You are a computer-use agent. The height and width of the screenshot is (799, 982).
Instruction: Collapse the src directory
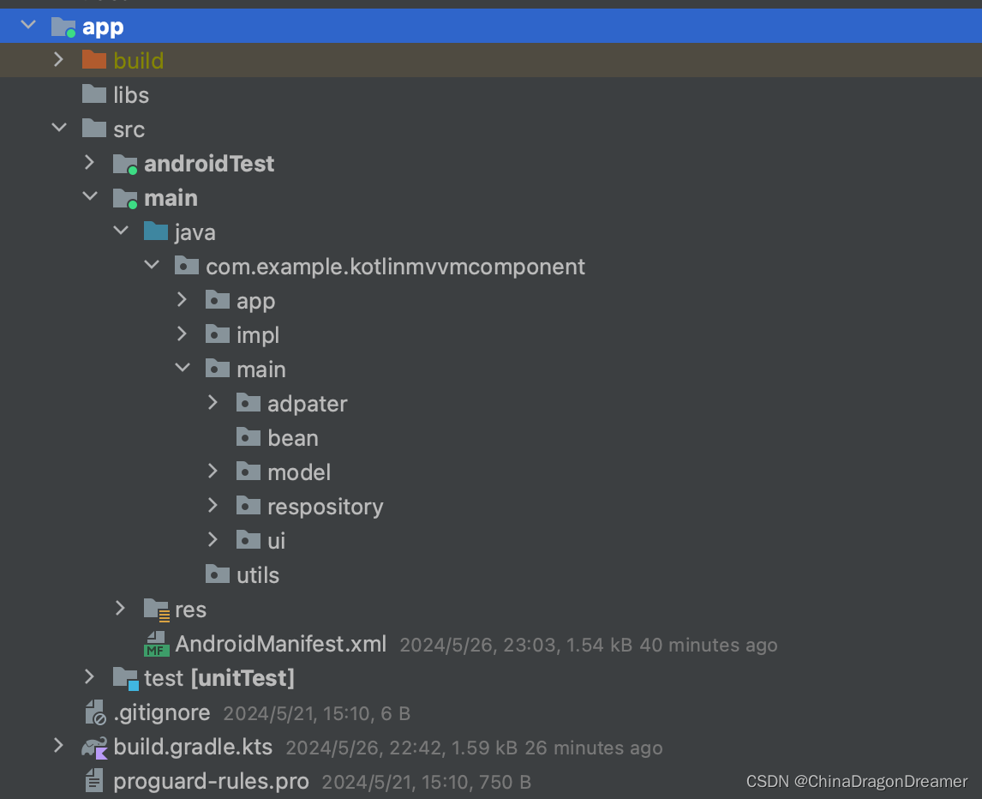click(x=58, y=128)
